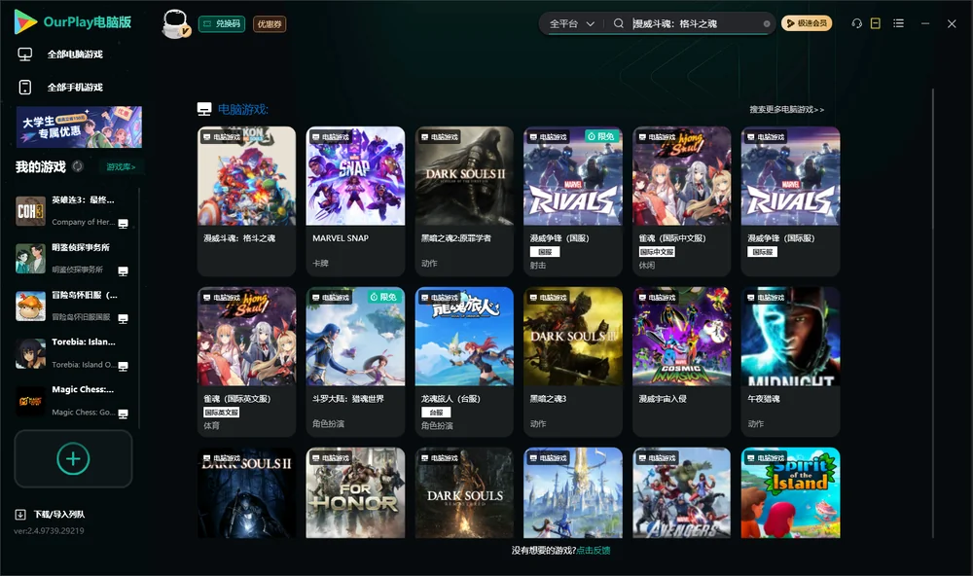
Task: Open 游戏库> game library link
Action: 121,167
